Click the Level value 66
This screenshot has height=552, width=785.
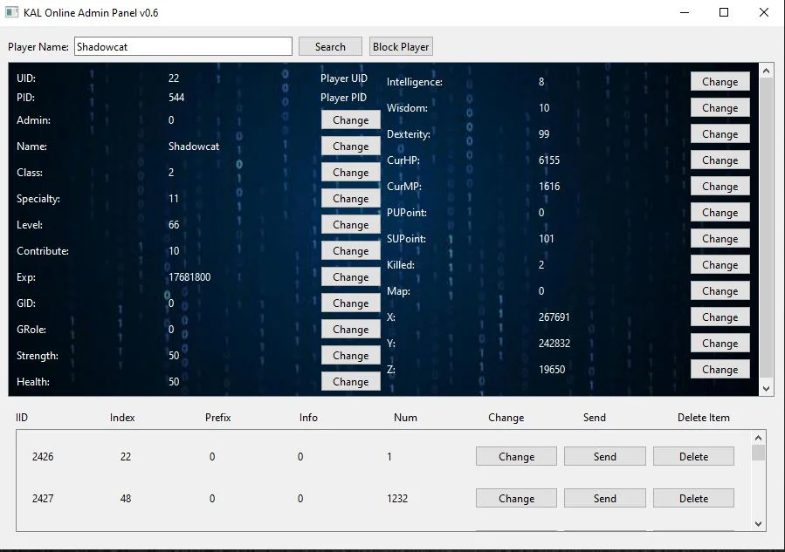click(174, 224)
